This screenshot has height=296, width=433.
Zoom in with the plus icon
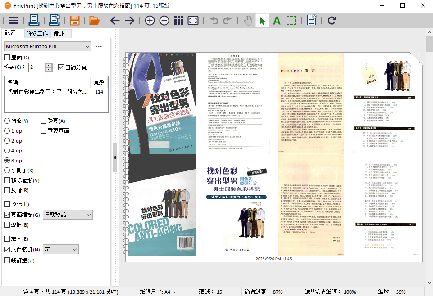(150, 20)
